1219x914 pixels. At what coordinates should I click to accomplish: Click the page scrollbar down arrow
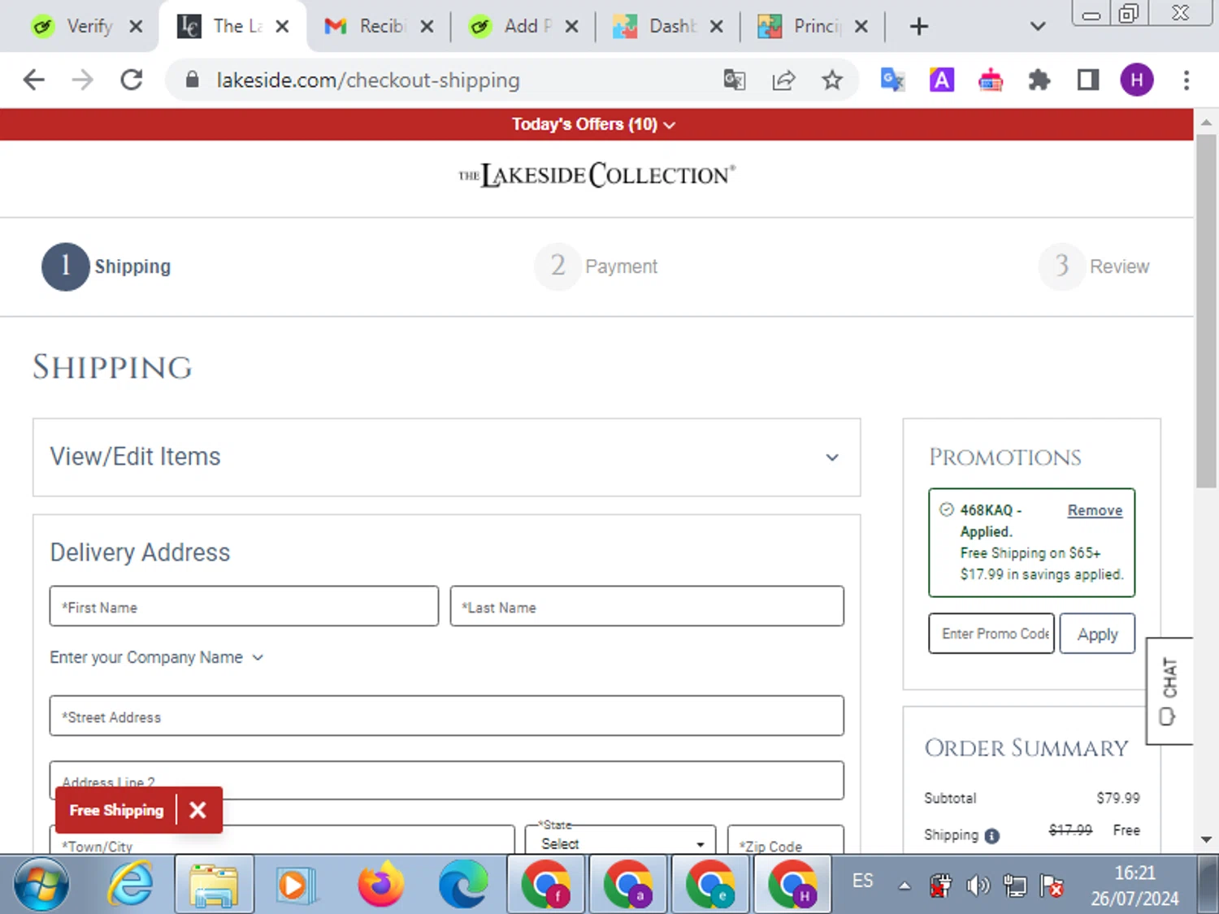(x=1206, y=839)
